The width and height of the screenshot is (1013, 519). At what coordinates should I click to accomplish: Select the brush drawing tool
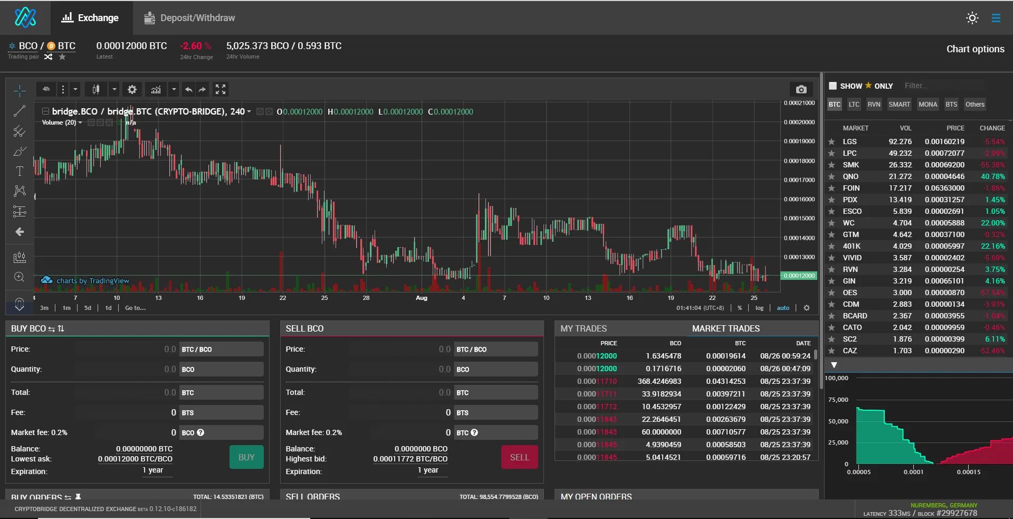point(20,151)
